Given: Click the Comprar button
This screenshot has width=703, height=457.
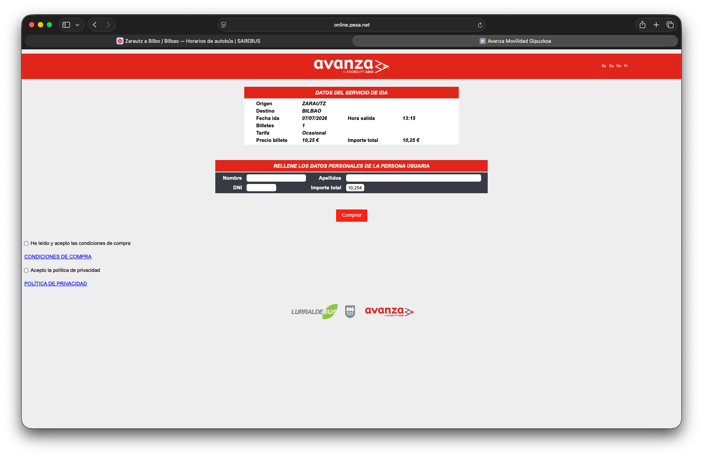Looking at the screenshot, I should tap(351, 215).
